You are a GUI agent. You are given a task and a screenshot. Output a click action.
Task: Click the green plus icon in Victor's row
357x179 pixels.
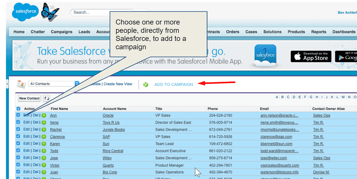click(44, 165)
